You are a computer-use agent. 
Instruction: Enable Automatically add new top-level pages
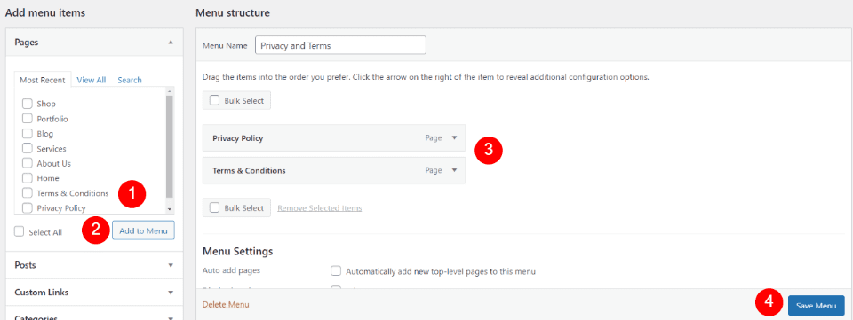336,270
